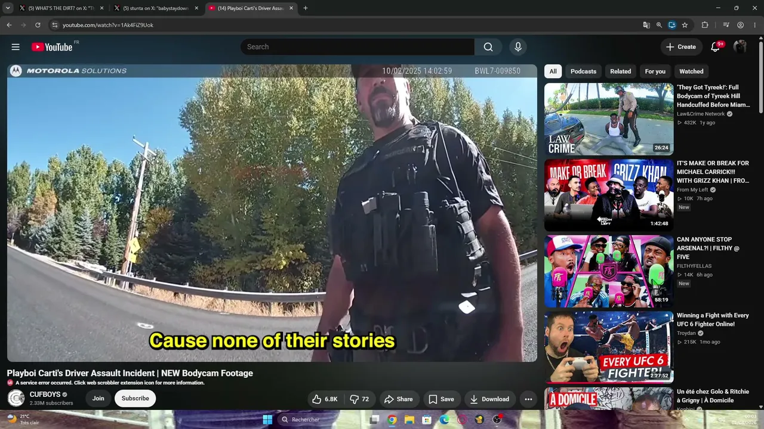Screen dimensions: 764x429
Task: Open "They Got Tyreek" video title
Action: tap(713, 96)
